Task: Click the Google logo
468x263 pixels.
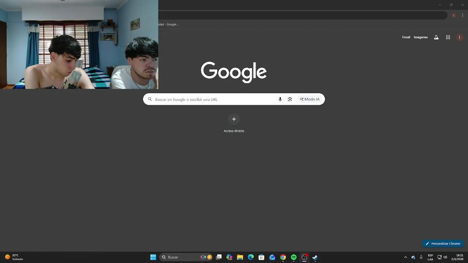Action: (234, 72)
